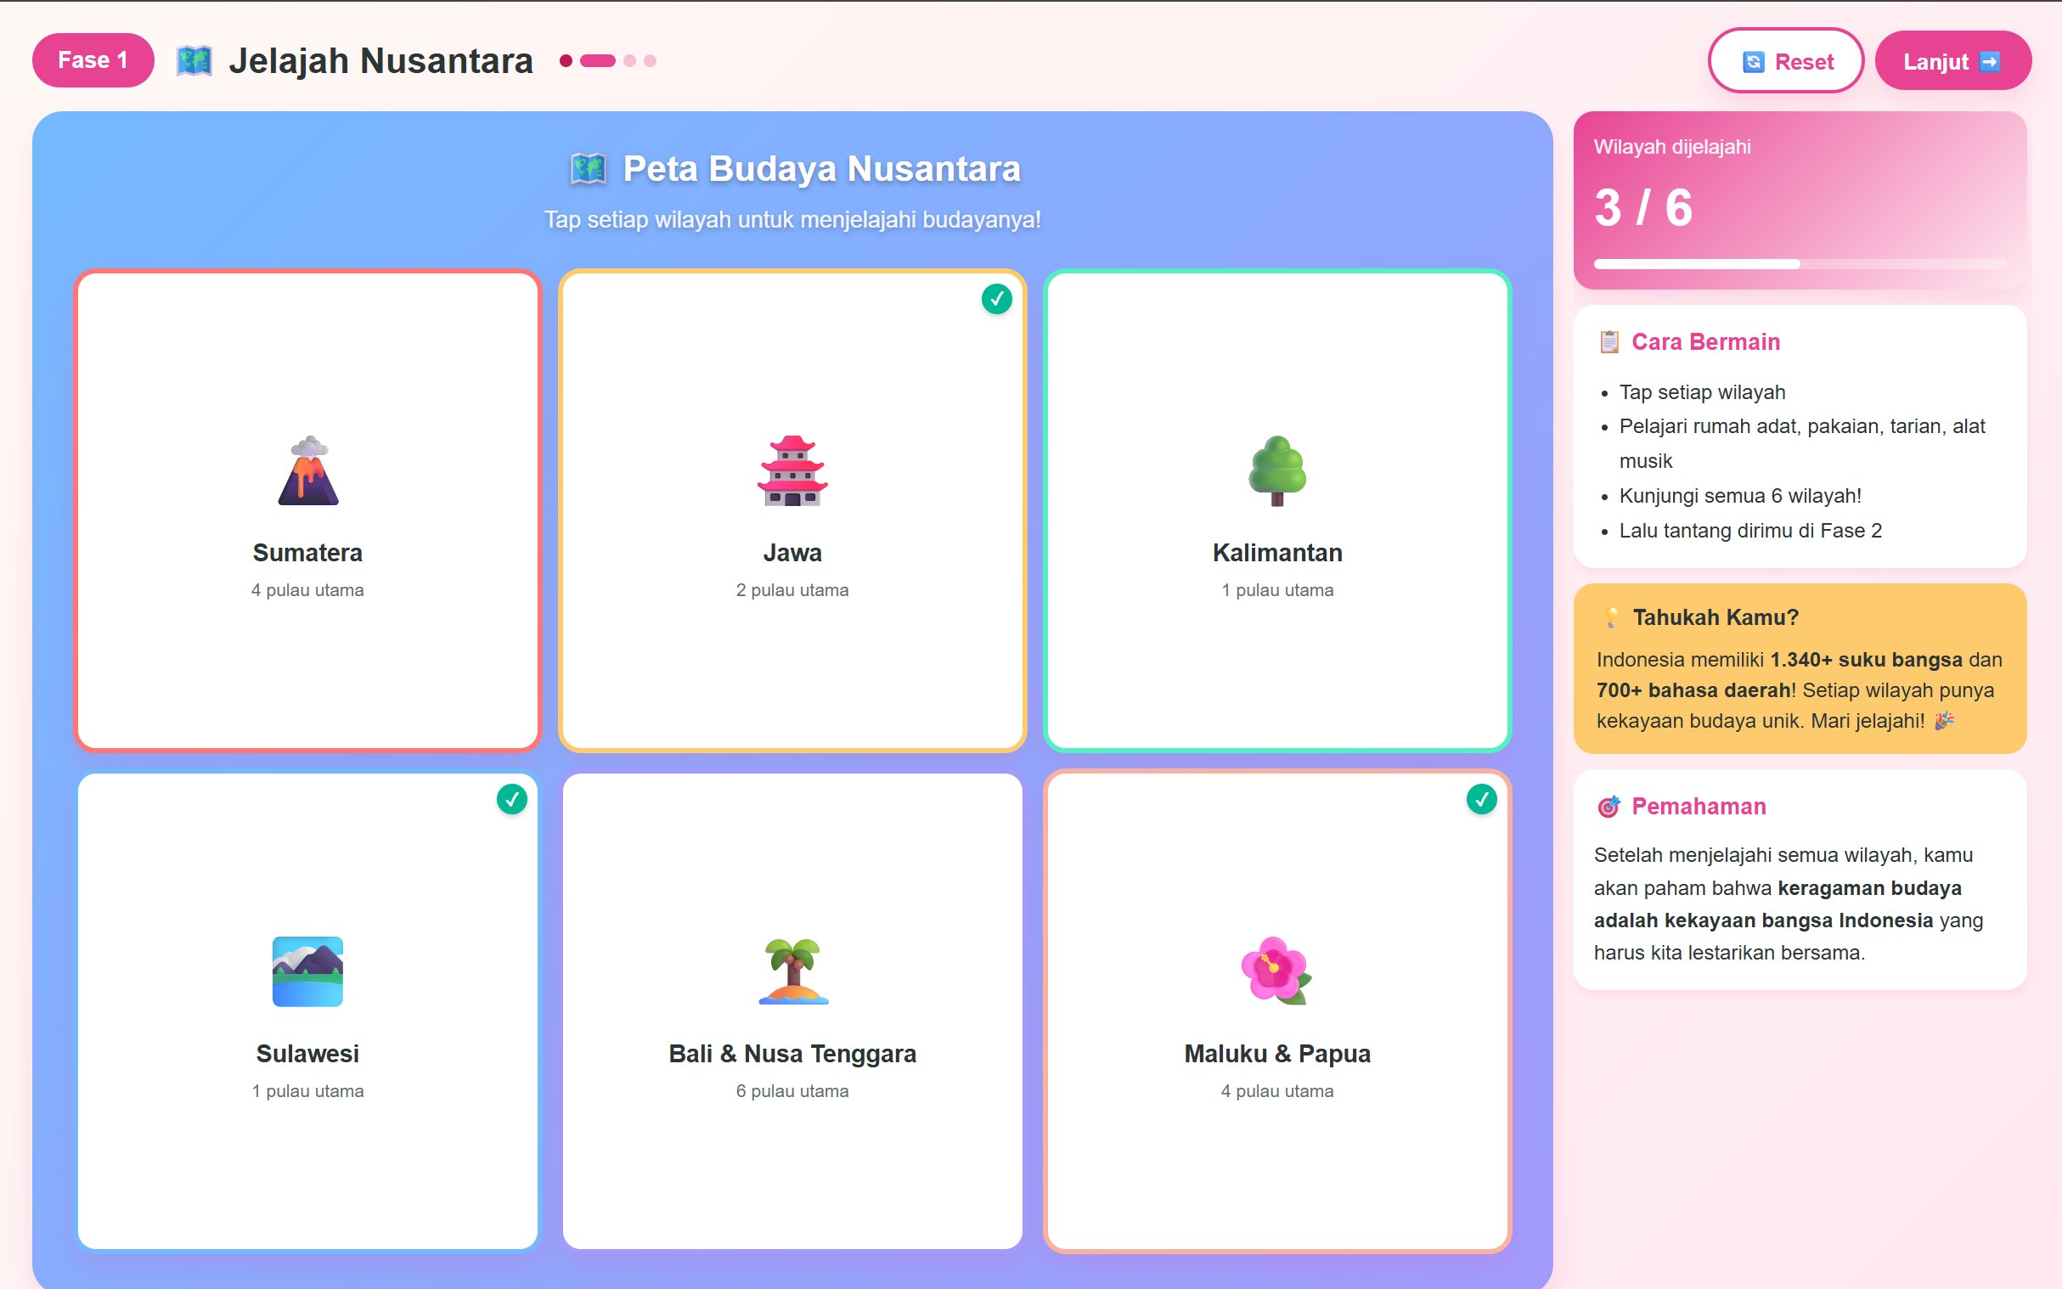Click the first phase progress dot

pyautogui.click(x=565, y=60)
